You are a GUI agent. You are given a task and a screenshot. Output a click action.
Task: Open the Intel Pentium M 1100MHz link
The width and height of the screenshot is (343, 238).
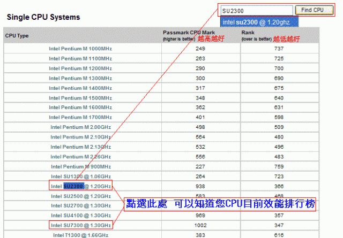click(x=80, y=58)
